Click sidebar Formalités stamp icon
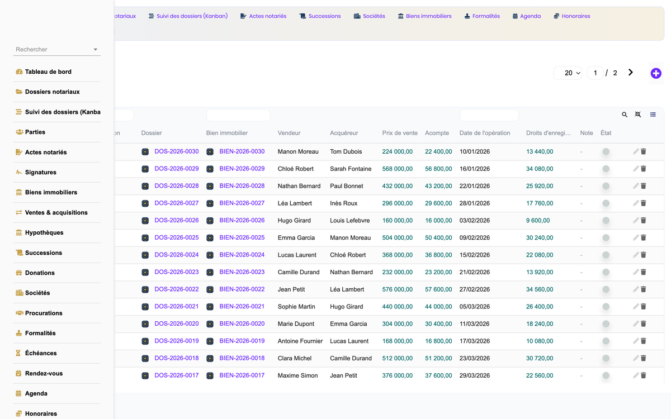Image resolution: width=671 pixels, height=419 pixels. (19, 333)
